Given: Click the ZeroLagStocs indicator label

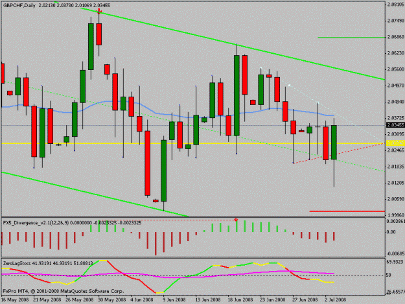Looking at the screenshot, I should [17, 263].
